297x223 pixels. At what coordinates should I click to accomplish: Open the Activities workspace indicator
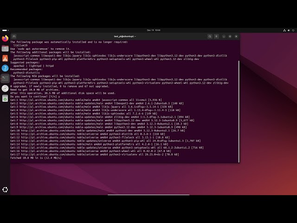5,30
